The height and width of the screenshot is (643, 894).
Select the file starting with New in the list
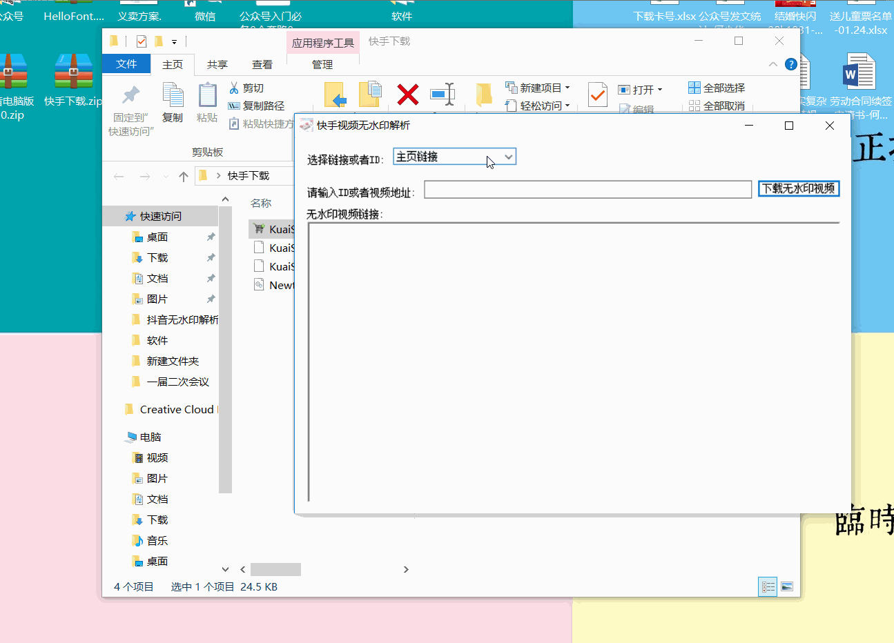point(274,285)
